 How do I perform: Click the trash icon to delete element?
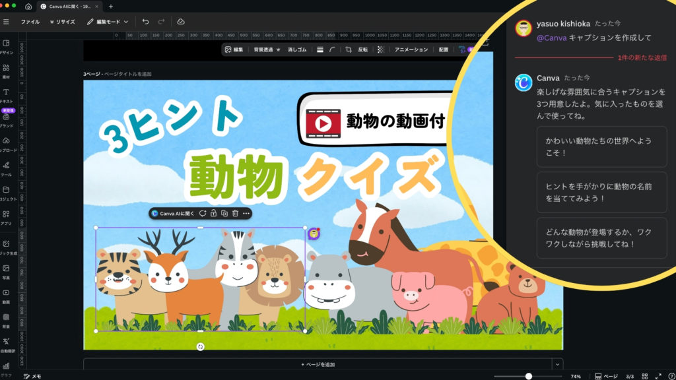pos(235,213)
